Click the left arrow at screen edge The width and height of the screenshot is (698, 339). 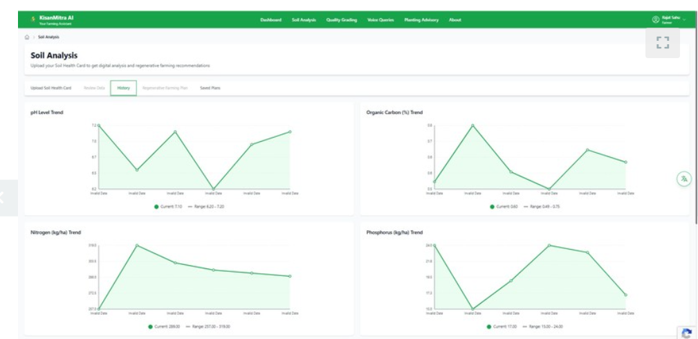click(2, 198)
